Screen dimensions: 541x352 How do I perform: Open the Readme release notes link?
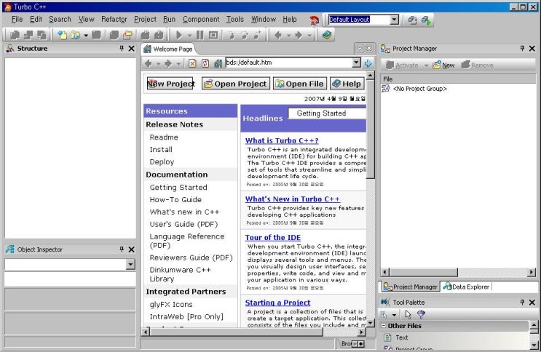pyautogui.click(x=164, y=137)
